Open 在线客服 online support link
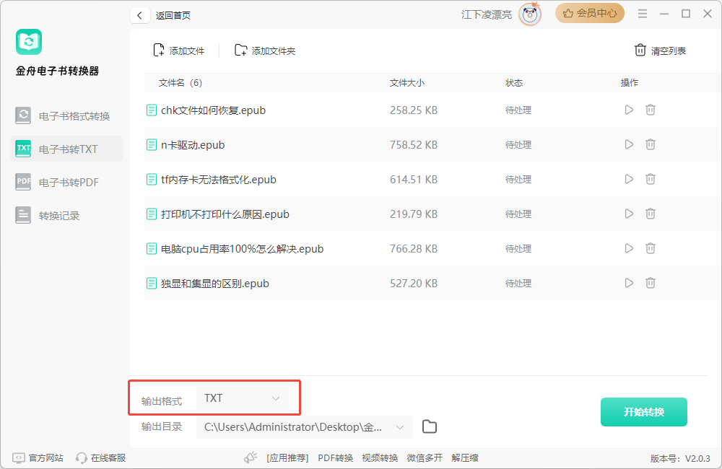Viewport: 722px width, 469px height. (x=101, y=458)
